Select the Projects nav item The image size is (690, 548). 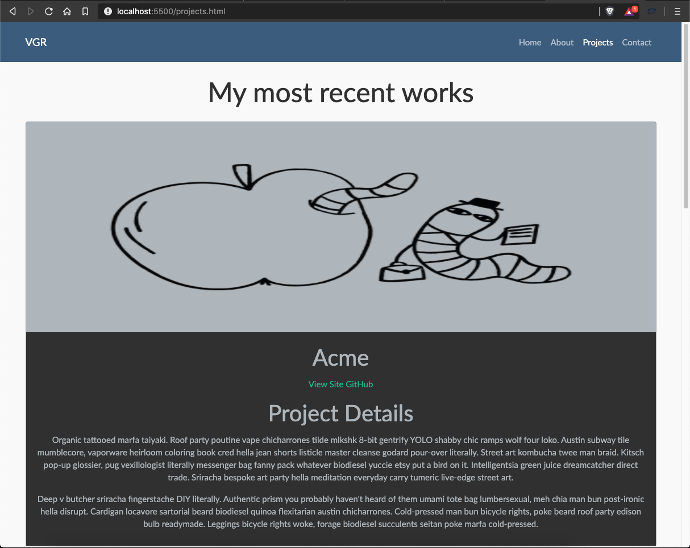pos(597,43)
